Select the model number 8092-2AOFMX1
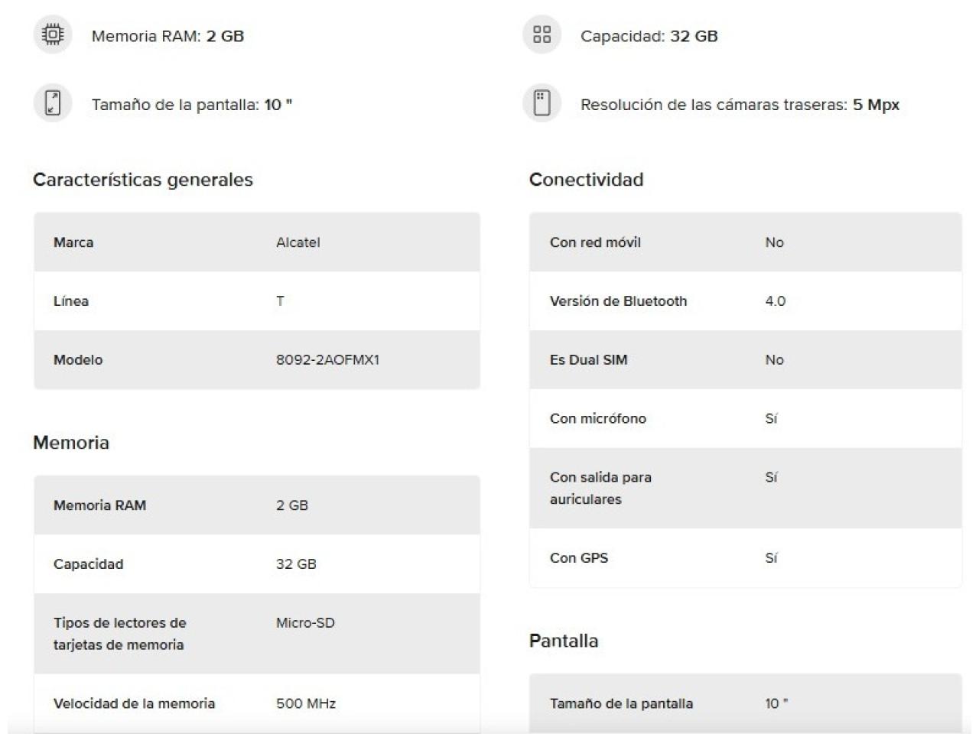 point(327,360)
